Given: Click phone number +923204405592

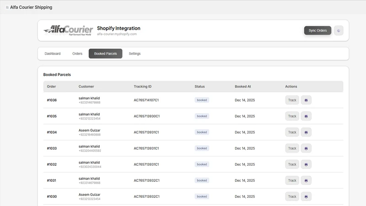Looking at the screenshot, I should coord(90,151).
